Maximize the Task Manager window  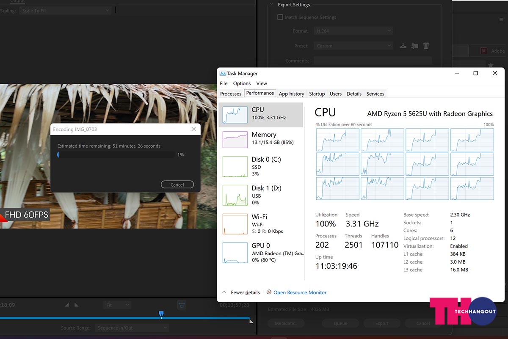click(x=475, y=73)
